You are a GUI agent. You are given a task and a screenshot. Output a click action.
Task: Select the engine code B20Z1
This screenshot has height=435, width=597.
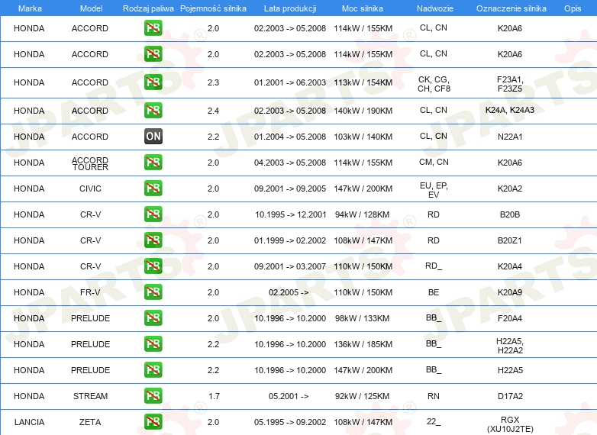click(x=510, y=240)
